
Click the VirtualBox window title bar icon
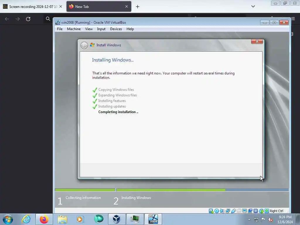pyautogui.click(x=58, y=22)
